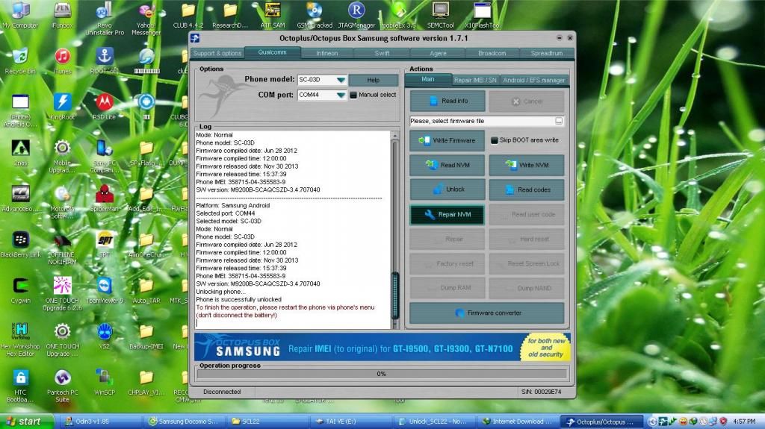
Task: Switch to Swift tab
Action: tap(382, 53)
